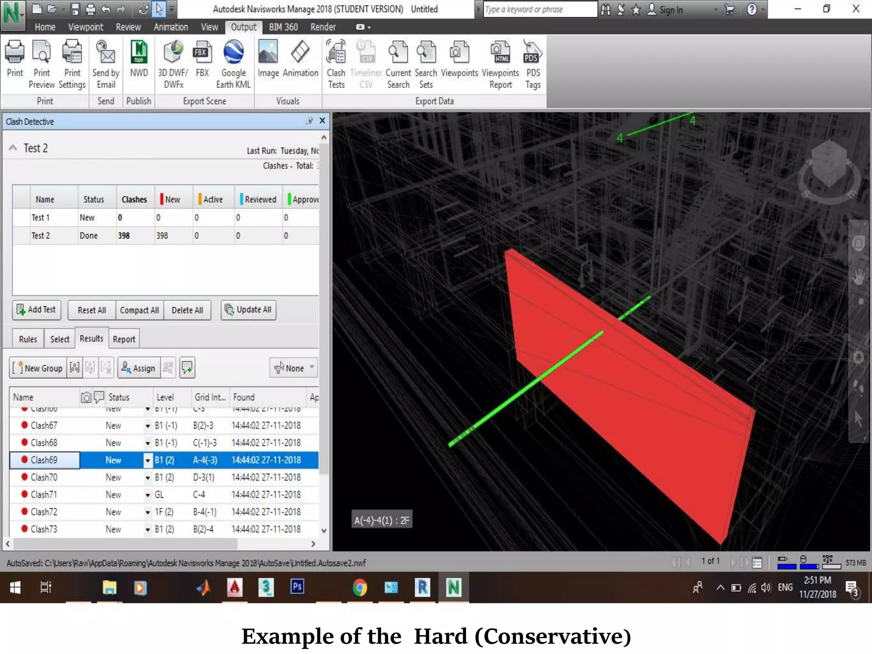Click Add Comment icon in results toolbar
This screenshot has height=654, width=872.
[187, 368]
